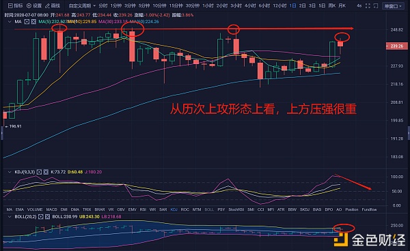Viewport: 410px width, 251px height.
Task: Expand right side panel handle
Action: pos(409,133)
